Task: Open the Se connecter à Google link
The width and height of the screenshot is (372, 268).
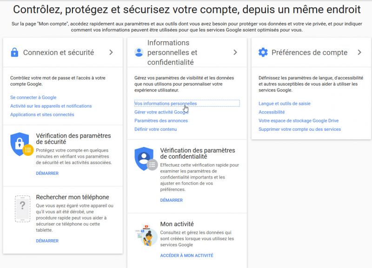Action: [33, 97]
